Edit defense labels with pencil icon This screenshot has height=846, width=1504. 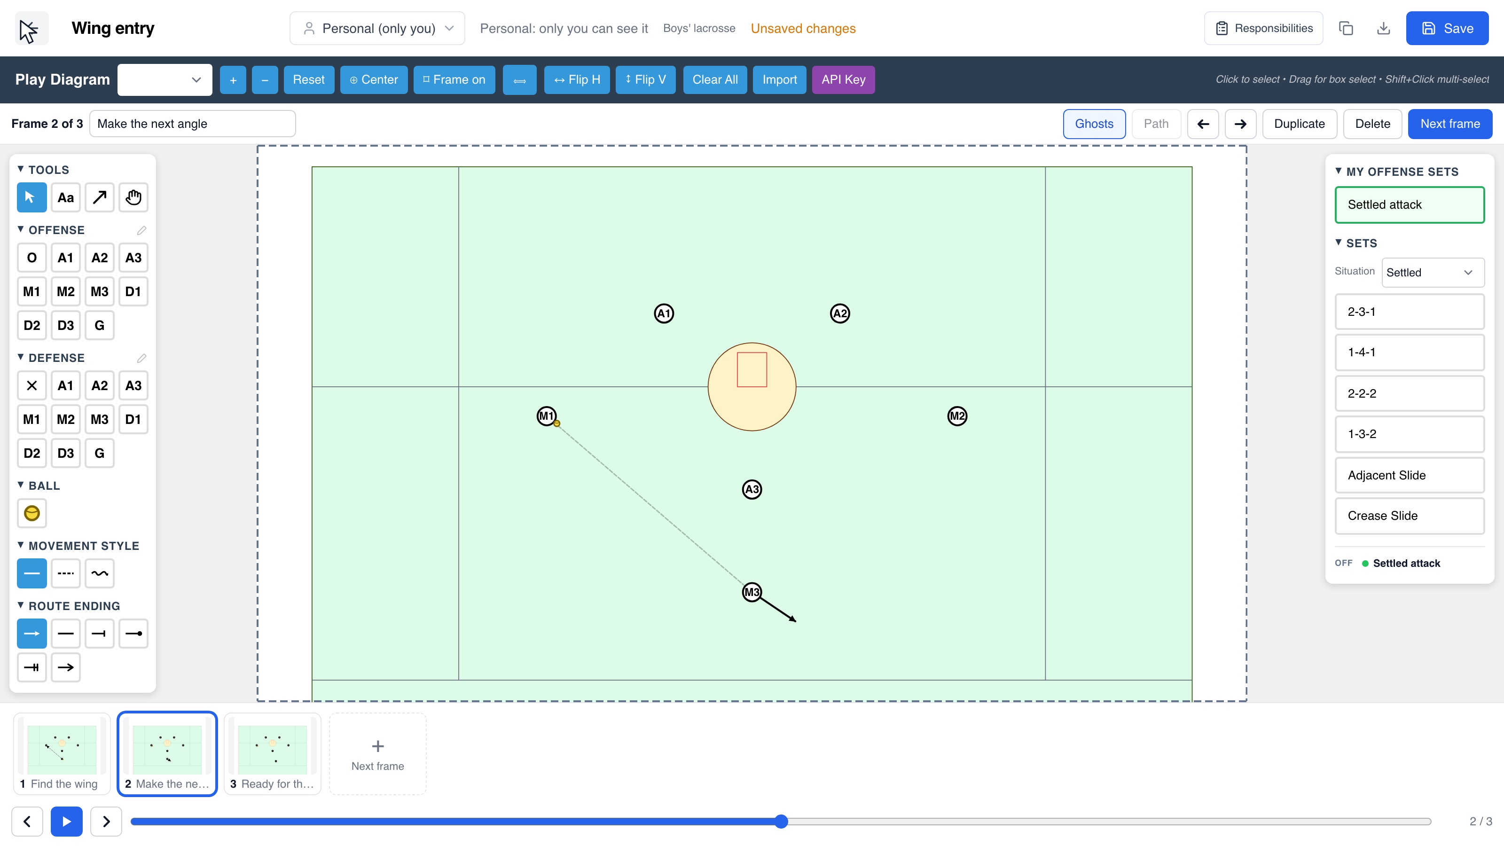[x=141, y=358]
